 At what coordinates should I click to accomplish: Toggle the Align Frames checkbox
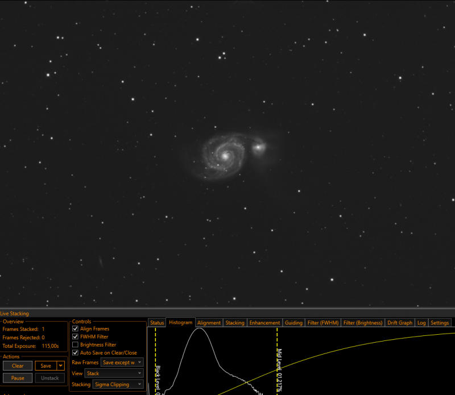click(x=75, y=329)
